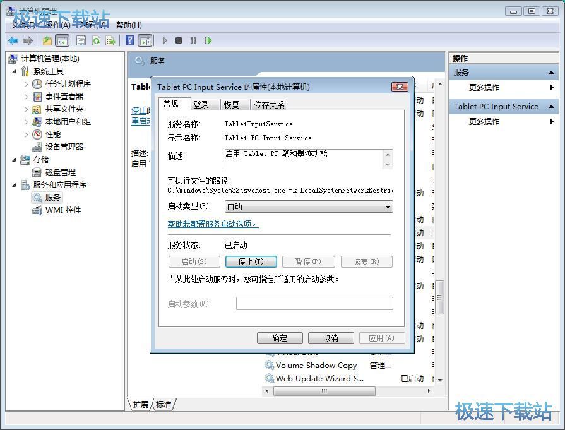This screenshot has width=565, height=430.
Task: Collapse the 存储 tree node
Action: point(14,160)
